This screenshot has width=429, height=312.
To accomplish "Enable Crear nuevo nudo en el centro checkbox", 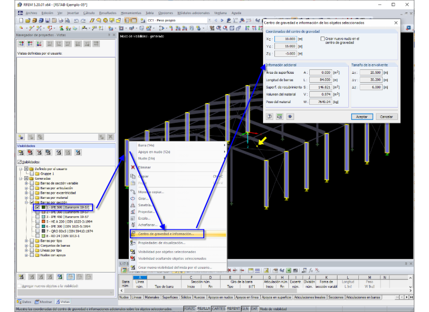I will [x=322, y=39].
